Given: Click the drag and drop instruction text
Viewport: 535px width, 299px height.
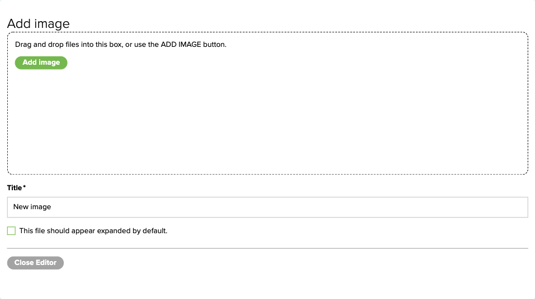Looking at the screenshot, I should (120, 45).
